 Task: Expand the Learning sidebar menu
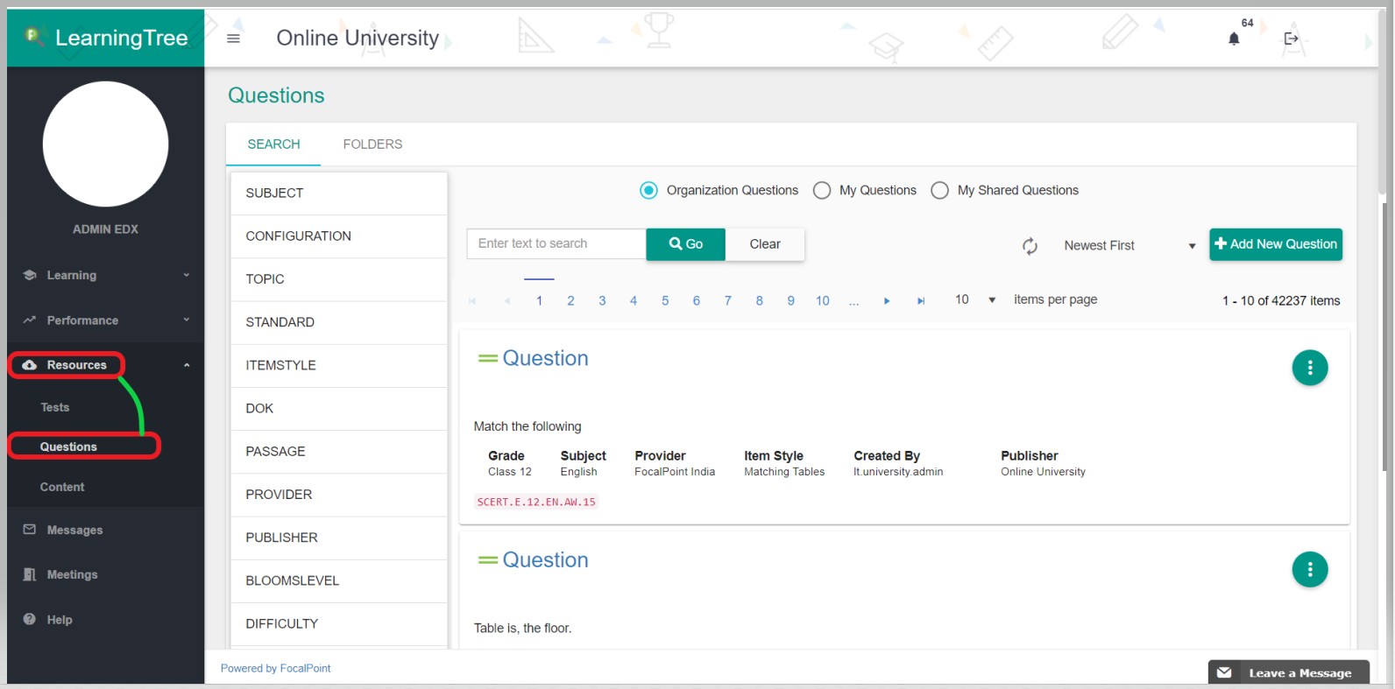[x=105, y=276]
